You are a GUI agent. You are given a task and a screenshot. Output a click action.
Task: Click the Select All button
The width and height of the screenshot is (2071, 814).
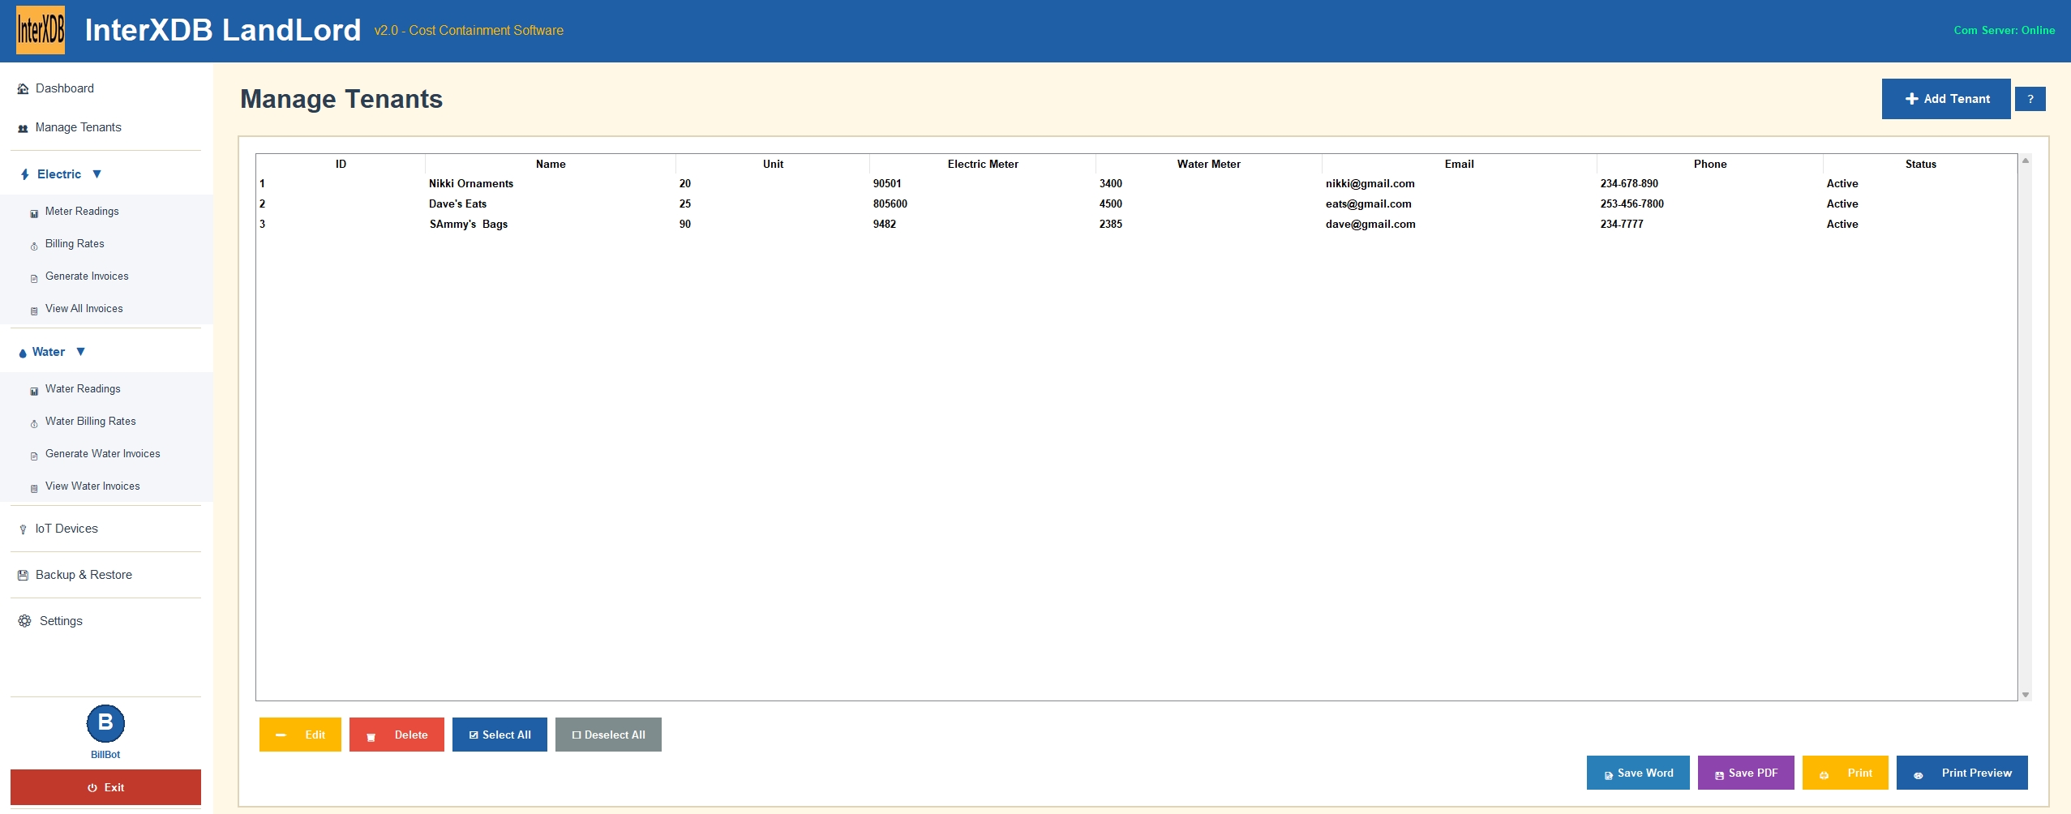pos(500,735)
